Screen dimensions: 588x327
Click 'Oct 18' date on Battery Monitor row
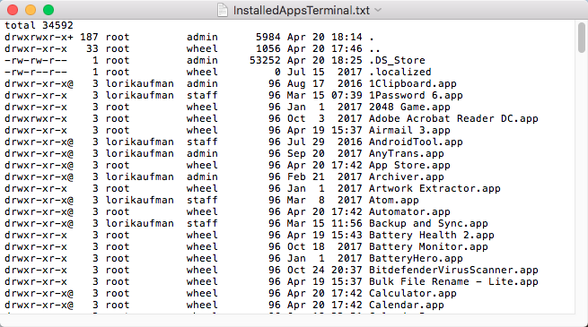(x=306, y=246)
